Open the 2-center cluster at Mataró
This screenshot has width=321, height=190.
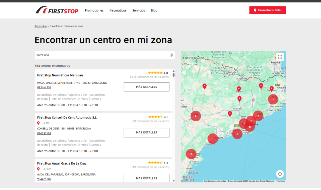258,116
